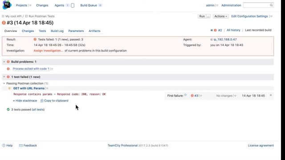
Task: Select the stacktrace text 'Response contains params'
Action: (x=33, y=94)
